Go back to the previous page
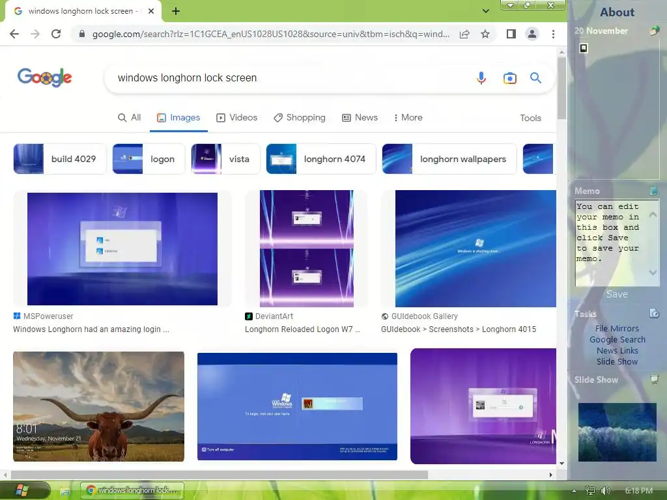Screen dimensions: 667x500 point(14,34)
